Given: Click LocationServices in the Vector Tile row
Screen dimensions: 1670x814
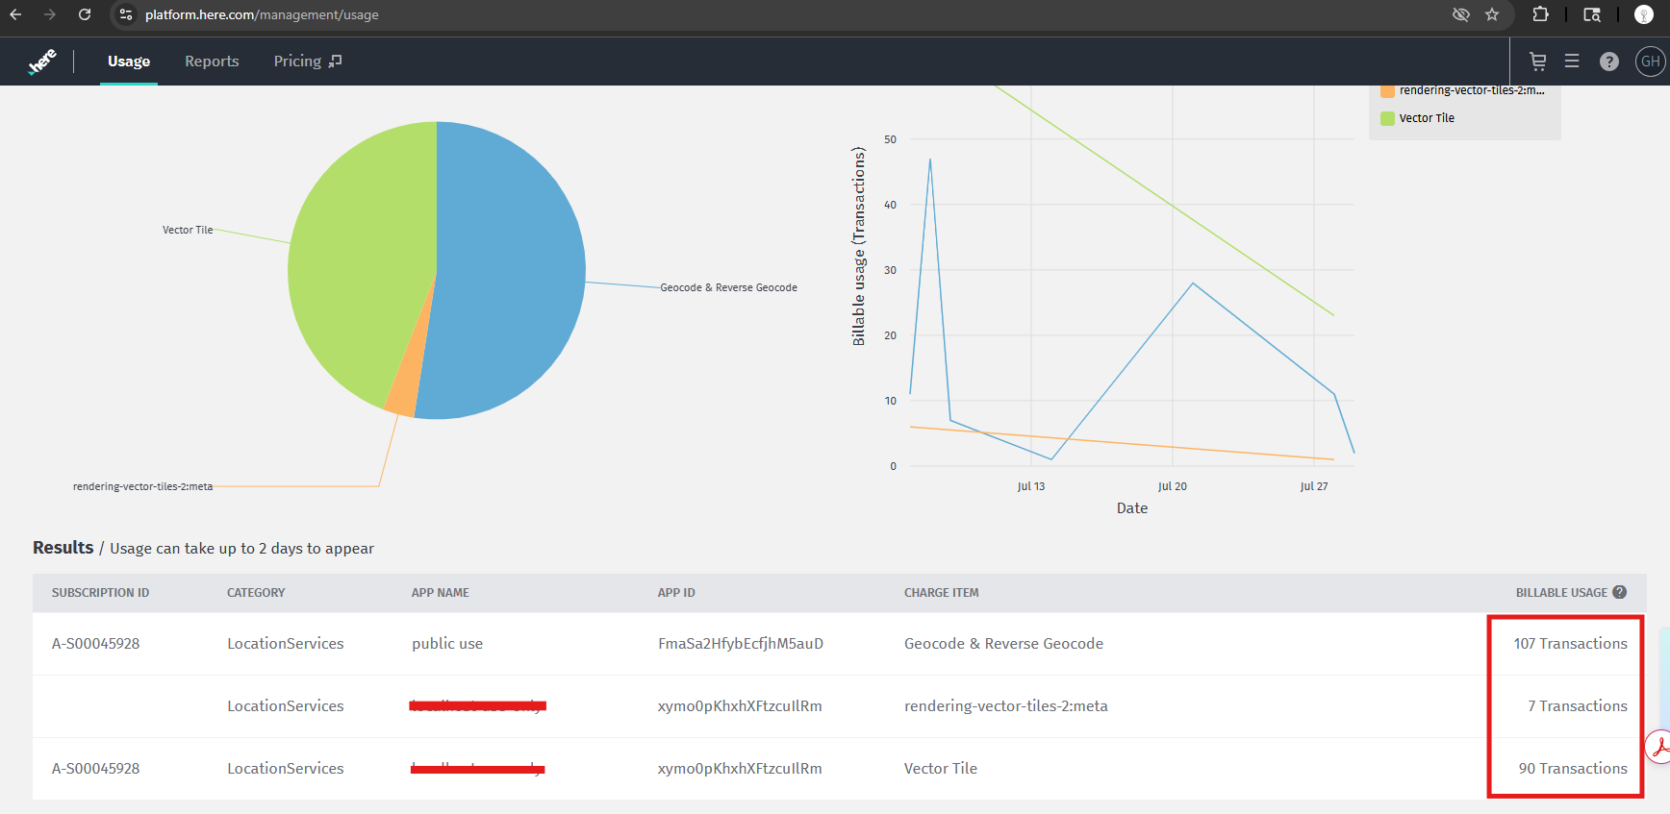Looking at the screenshot, I should click(x=286, y=769).
